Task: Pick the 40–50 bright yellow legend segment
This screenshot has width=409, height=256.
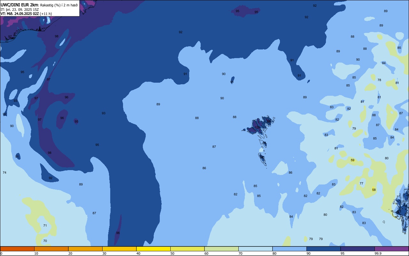Action: coord(153,249)
